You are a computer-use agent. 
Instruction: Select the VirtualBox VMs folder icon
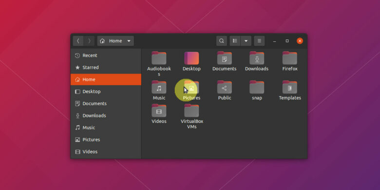[x=191, y=111]
